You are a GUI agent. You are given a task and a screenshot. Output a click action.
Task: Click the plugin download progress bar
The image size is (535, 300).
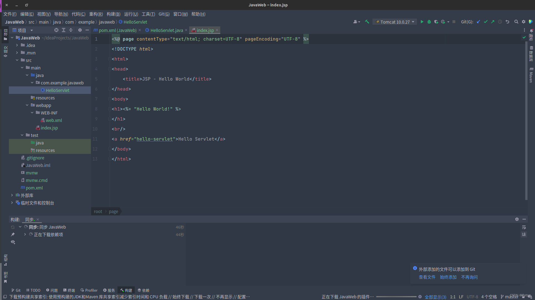(x=396, y=297)
